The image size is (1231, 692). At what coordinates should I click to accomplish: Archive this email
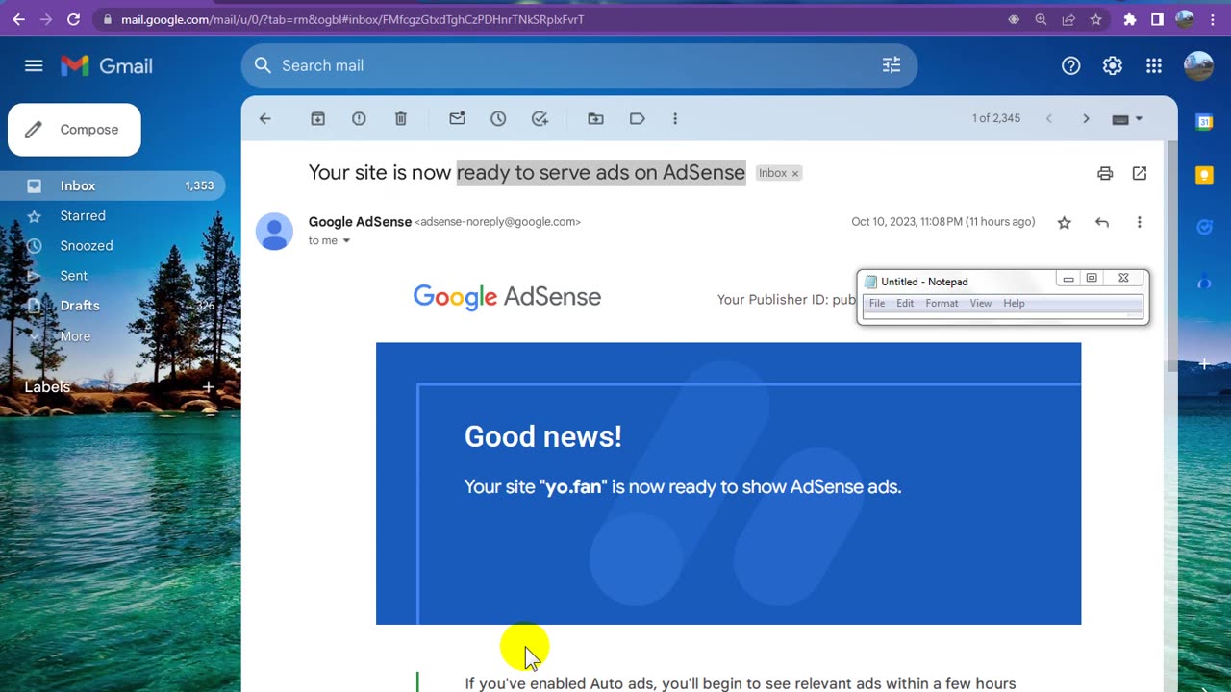(317, 118)
